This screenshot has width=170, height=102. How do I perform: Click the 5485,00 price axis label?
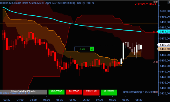pos(165,28)
